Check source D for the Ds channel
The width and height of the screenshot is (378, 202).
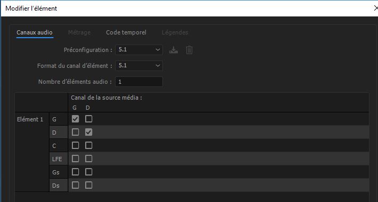[88, 185]
